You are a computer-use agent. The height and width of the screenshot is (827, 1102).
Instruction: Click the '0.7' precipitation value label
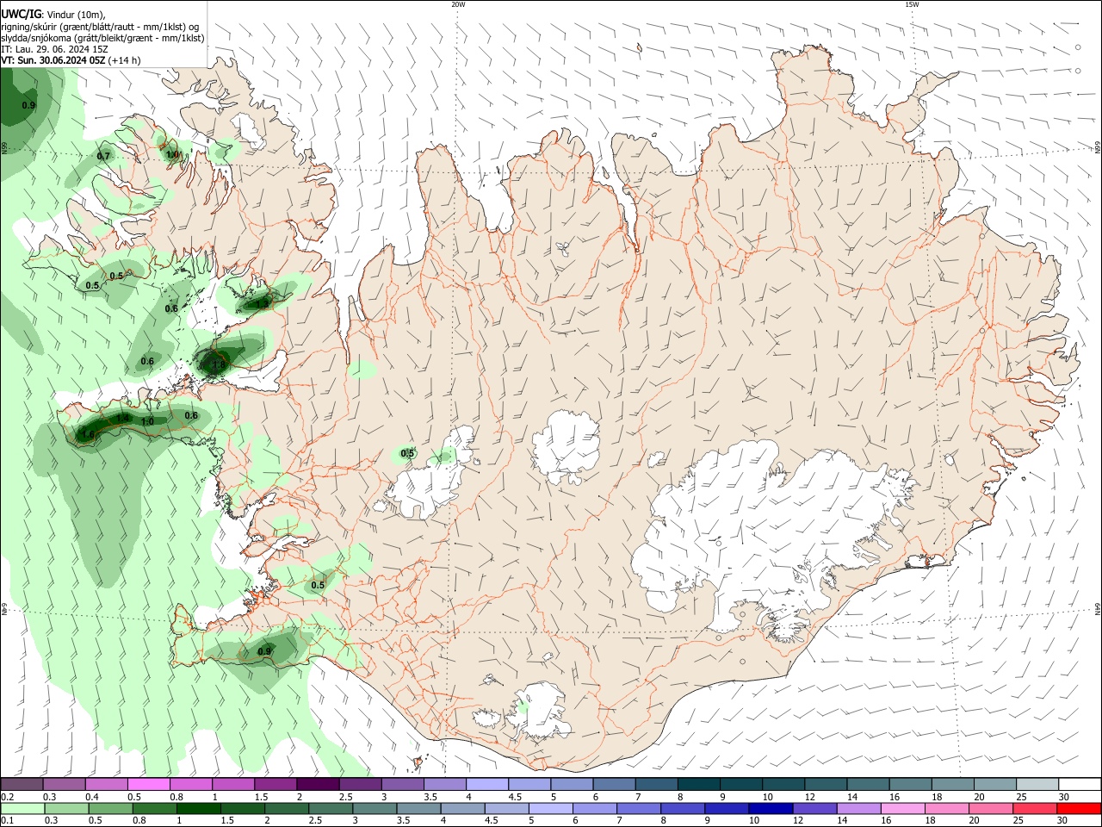pos(103,156)
